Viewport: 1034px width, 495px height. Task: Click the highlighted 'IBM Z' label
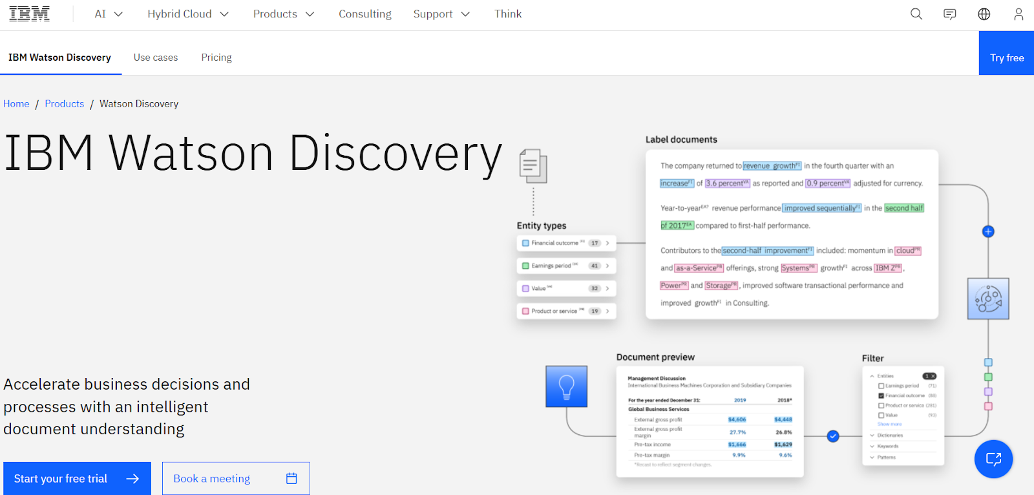tap(888, 268)
